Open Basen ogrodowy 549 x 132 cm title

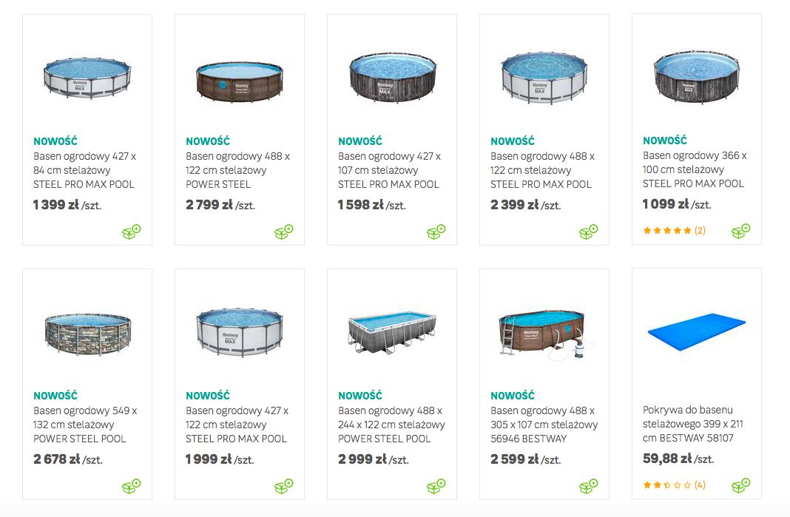tap(85, 425)
